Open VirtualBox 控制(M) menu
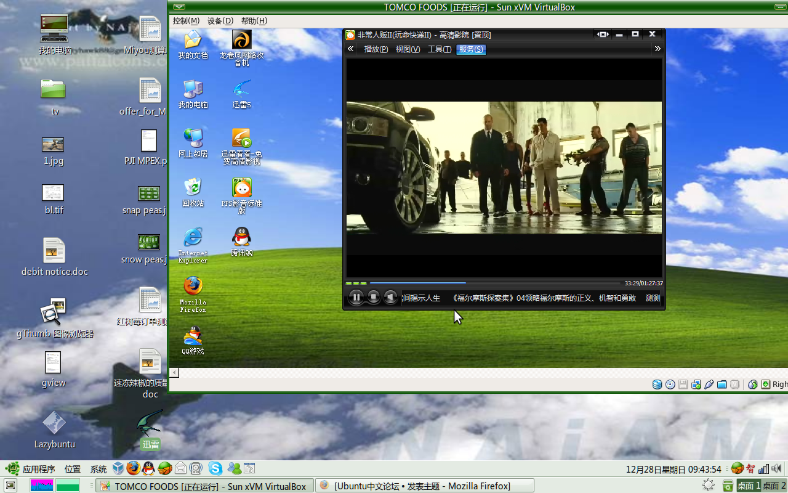Viewport: 788px width, 493px height. click(x=187, y=21)
